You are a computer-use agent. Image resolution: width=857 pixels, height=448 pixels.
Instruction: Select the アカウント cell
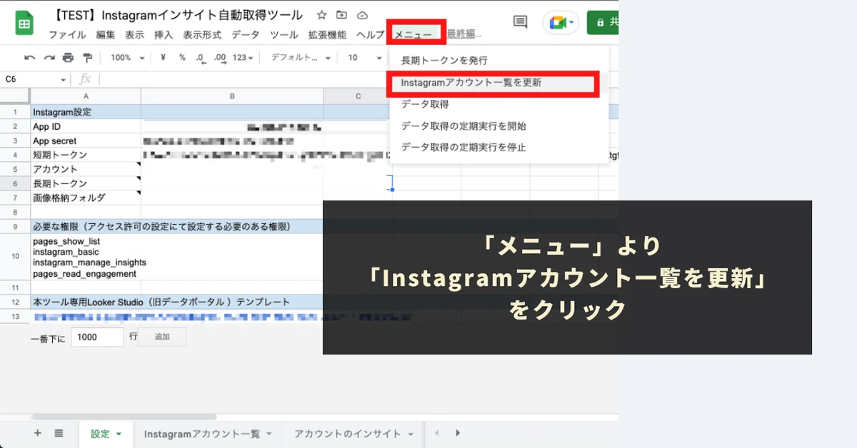click(86, 169)
